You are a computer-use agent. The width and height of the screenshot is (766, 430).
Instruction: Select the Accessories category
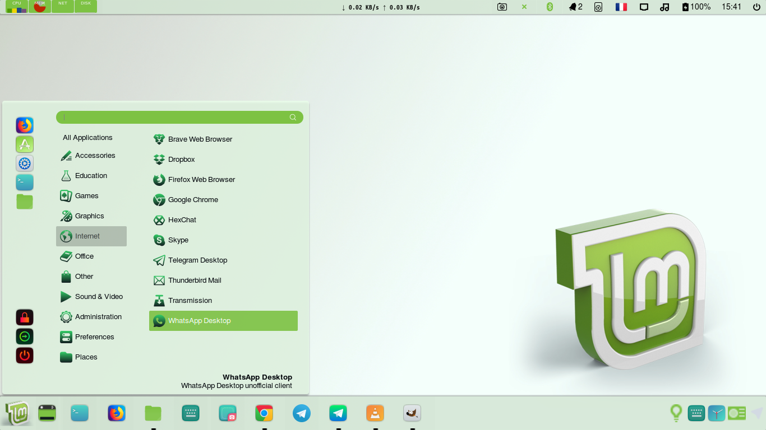pyautogui.click(x=91, y=156)
